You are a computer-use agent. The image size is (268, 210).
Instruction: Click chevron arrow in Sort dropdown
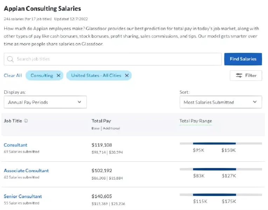point(255,102)
